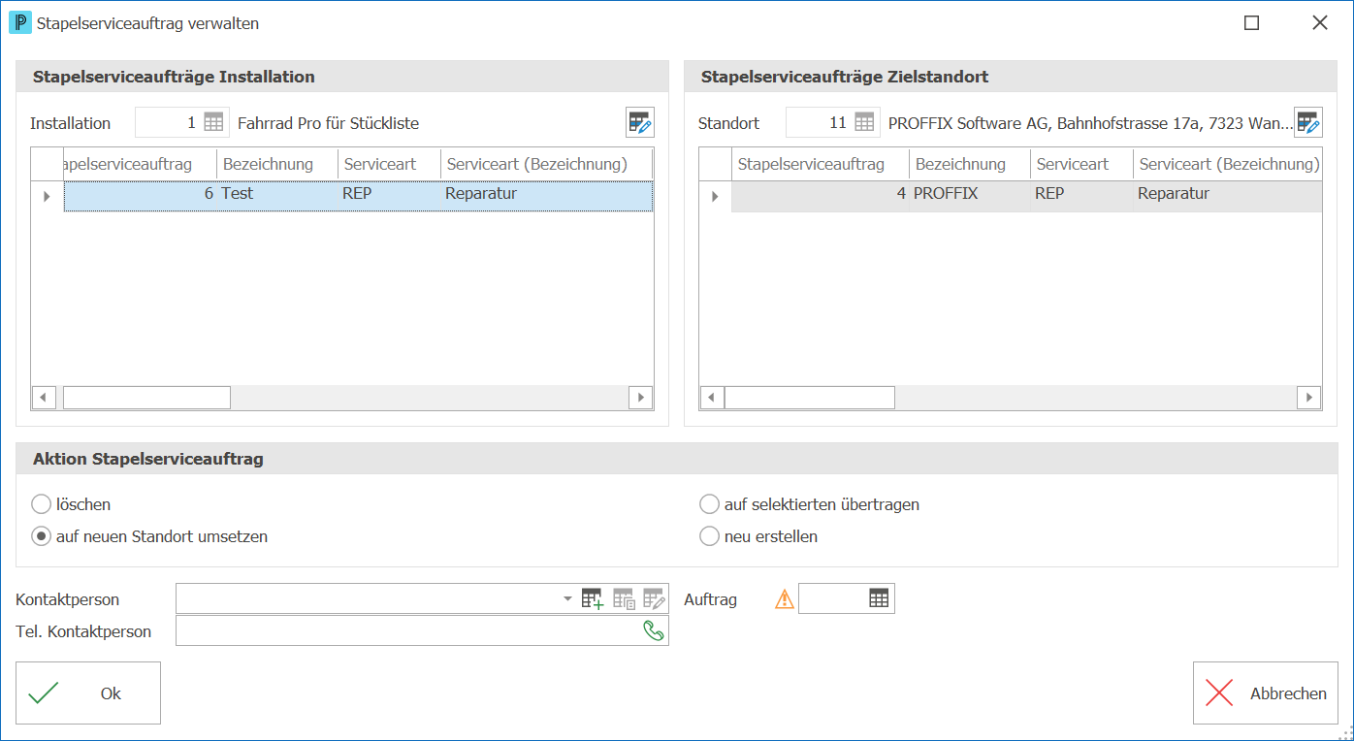Open the Standort lookup table icon
The image size is (1354, 741).
(864, 123)
